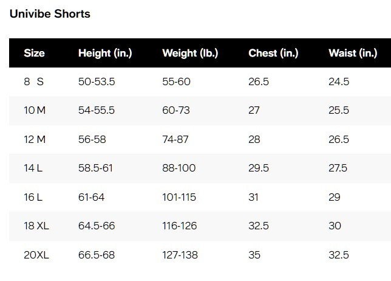Image resolution: width=391 pixels, height=281 pixels.
Task: Click the 12 M size cell
Action: click(x=35, y=139)
